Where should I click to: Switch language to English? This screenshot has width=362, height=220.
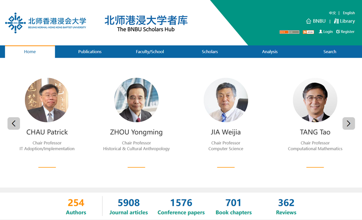pos(349,13)
